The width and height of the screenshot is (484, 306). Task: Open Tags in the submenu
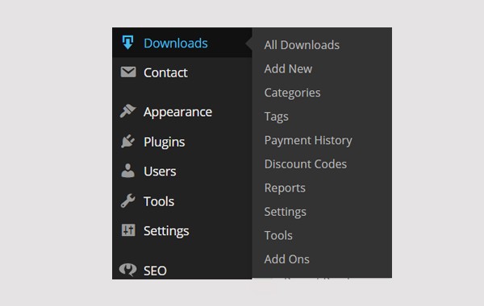pyautogui.click(x=276, y=117)
